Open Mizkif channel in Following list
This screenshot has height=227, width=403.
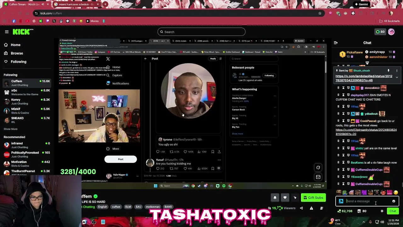coord(26,111)
